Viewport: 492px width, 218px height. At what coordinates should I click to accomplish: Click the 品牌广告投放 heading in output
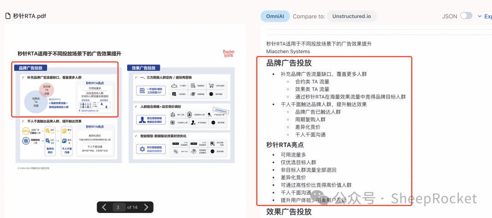click(289, 63)
